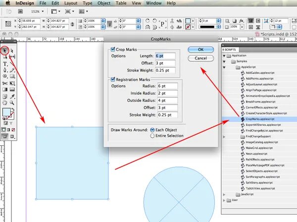
Task: Open the Layout menu
Action: 71,3
